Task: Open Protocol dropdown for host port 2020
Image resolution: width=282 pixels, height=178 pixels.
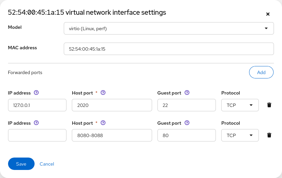Action: (240, 105)
